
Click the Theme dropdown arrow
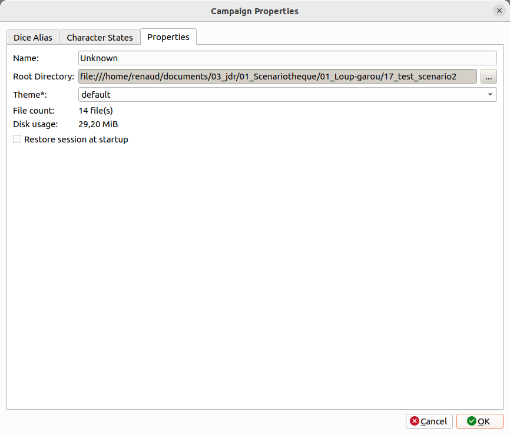coord(490,95)
